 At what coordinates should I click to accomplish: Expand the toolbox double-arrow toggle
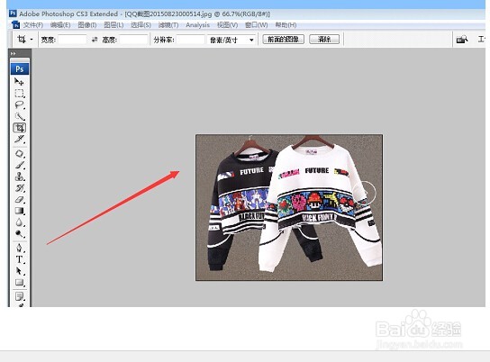tap(14, 53)
